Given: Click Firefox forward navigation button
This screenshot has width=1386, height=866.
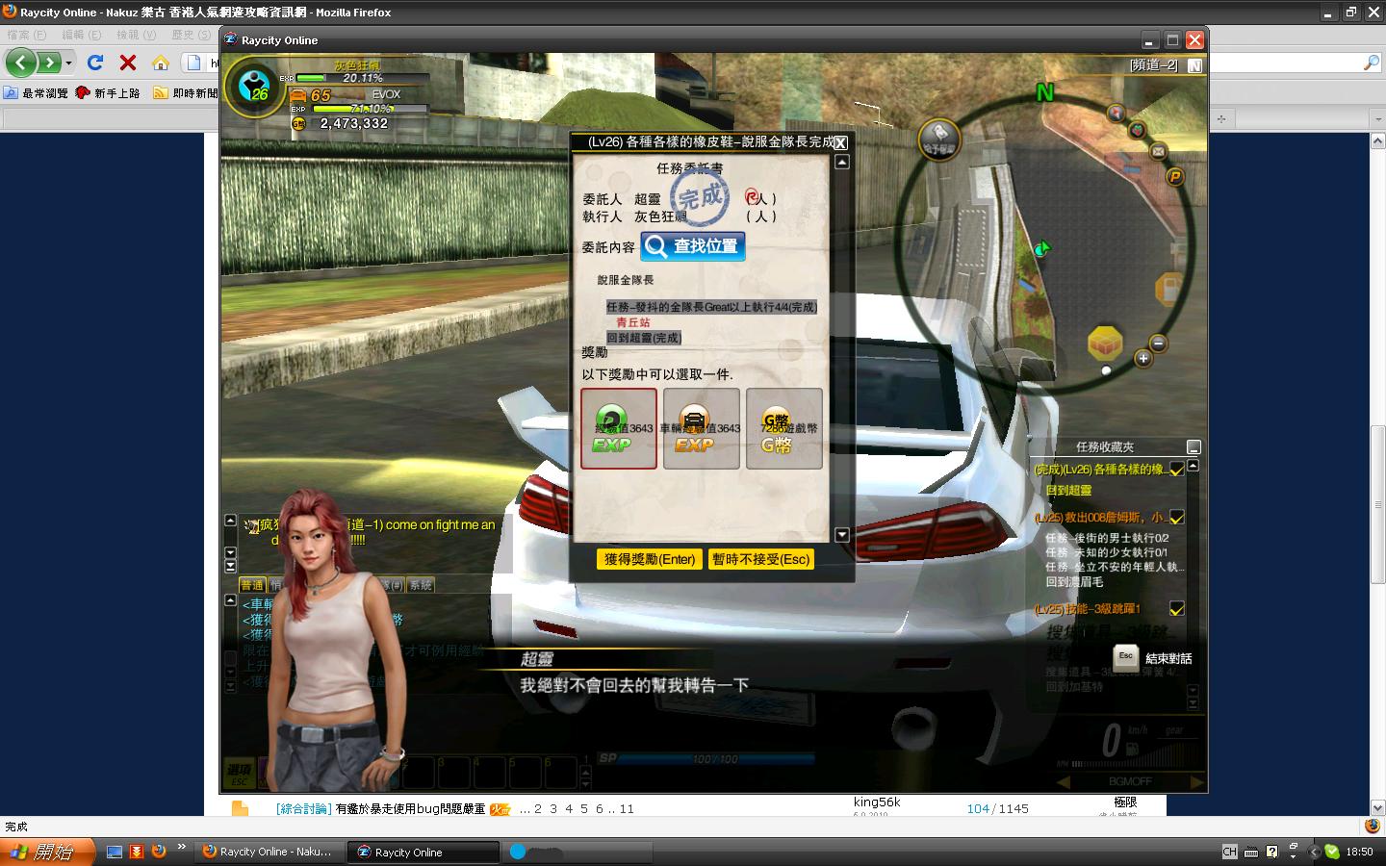Looking at the screenshot, I should (x=48, y=63).
